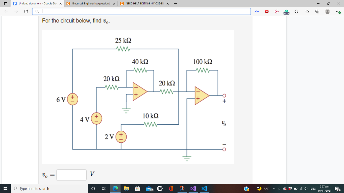Expand the browser menu with green shield badge
Screen dimensions: 344x193
pos(338,11)
